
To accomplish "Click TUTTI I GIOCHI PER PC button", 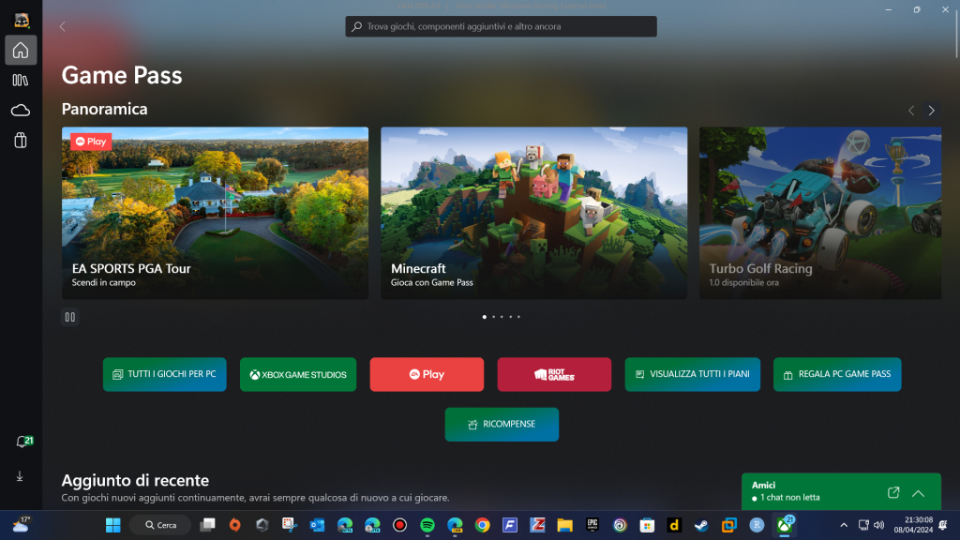I will [165, 374].
